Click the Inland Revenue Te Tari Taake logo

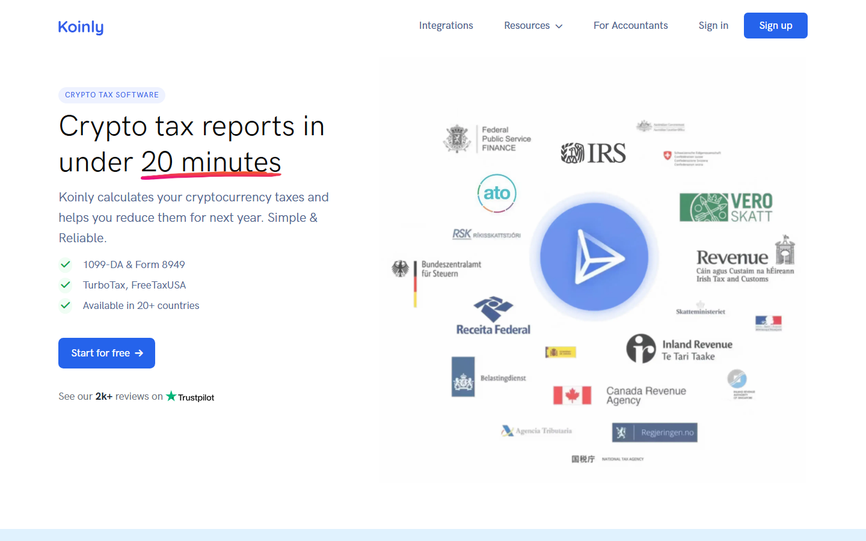point(680,349)
